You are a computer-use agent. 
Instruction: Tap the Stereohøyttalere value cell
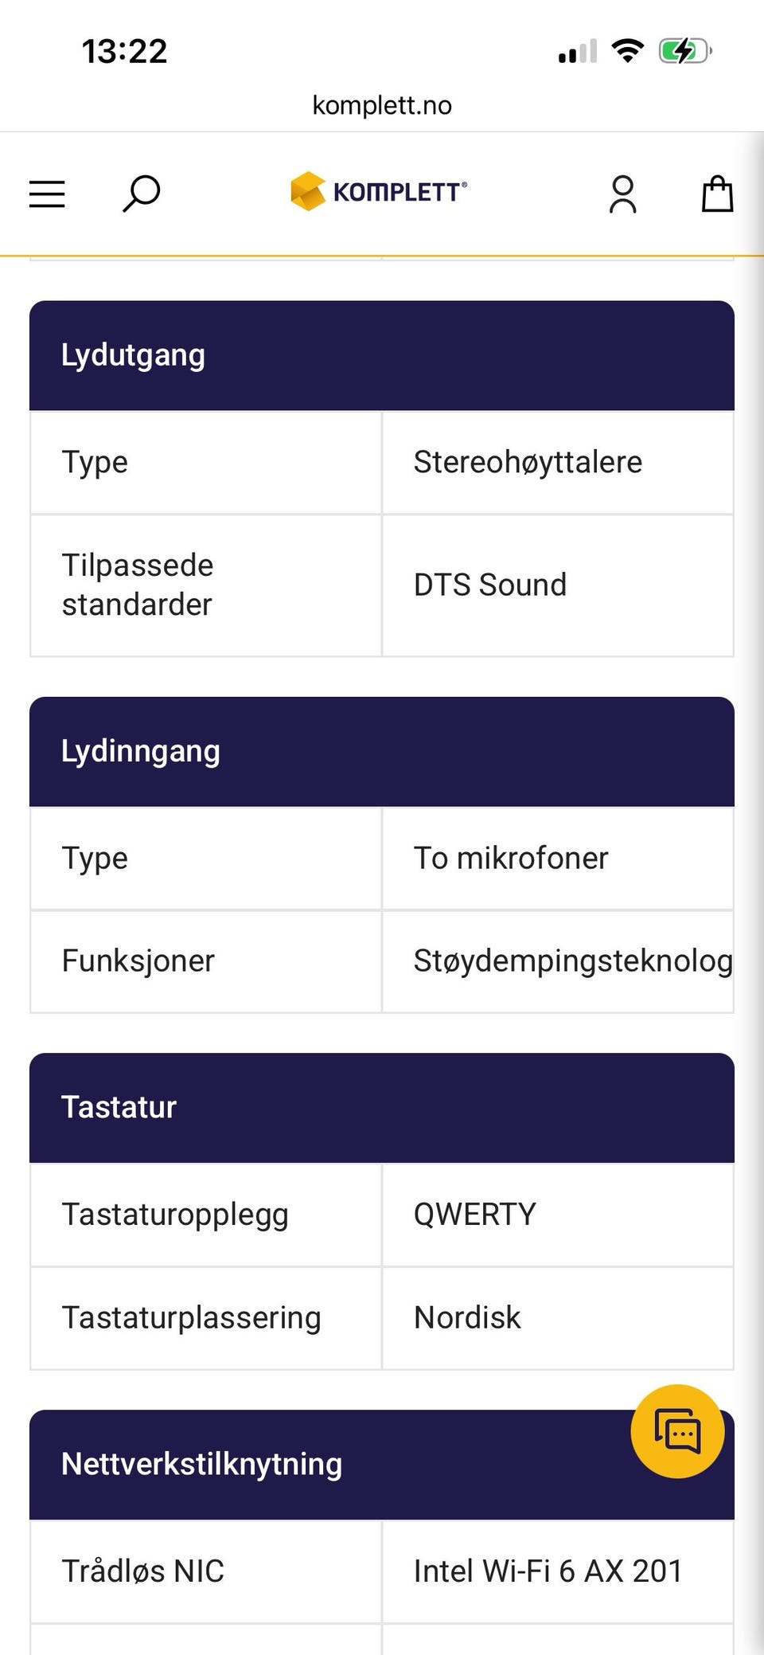click(x=558, y=462)
